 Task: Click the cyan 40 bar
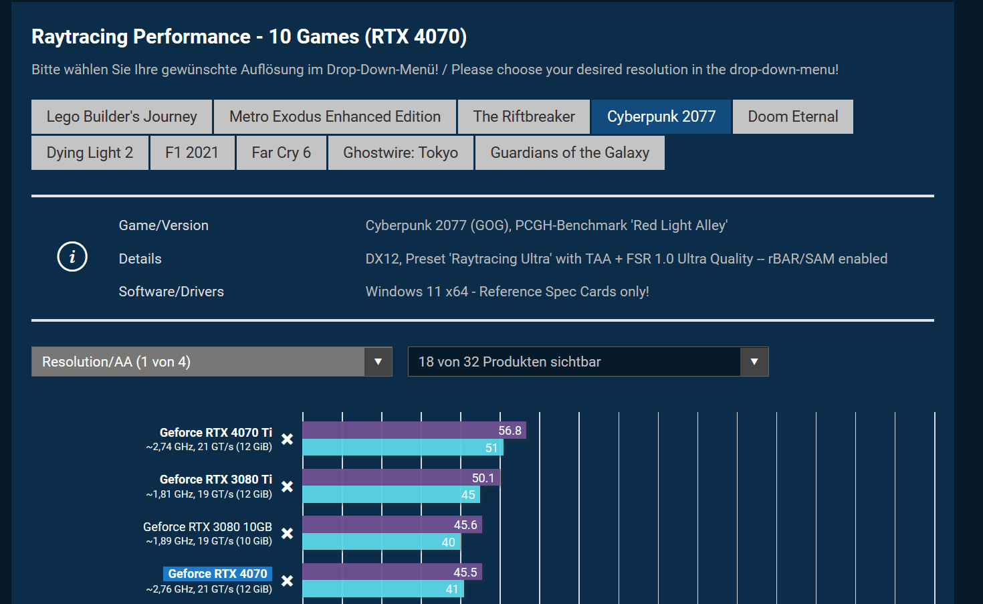tap(381, 542)
